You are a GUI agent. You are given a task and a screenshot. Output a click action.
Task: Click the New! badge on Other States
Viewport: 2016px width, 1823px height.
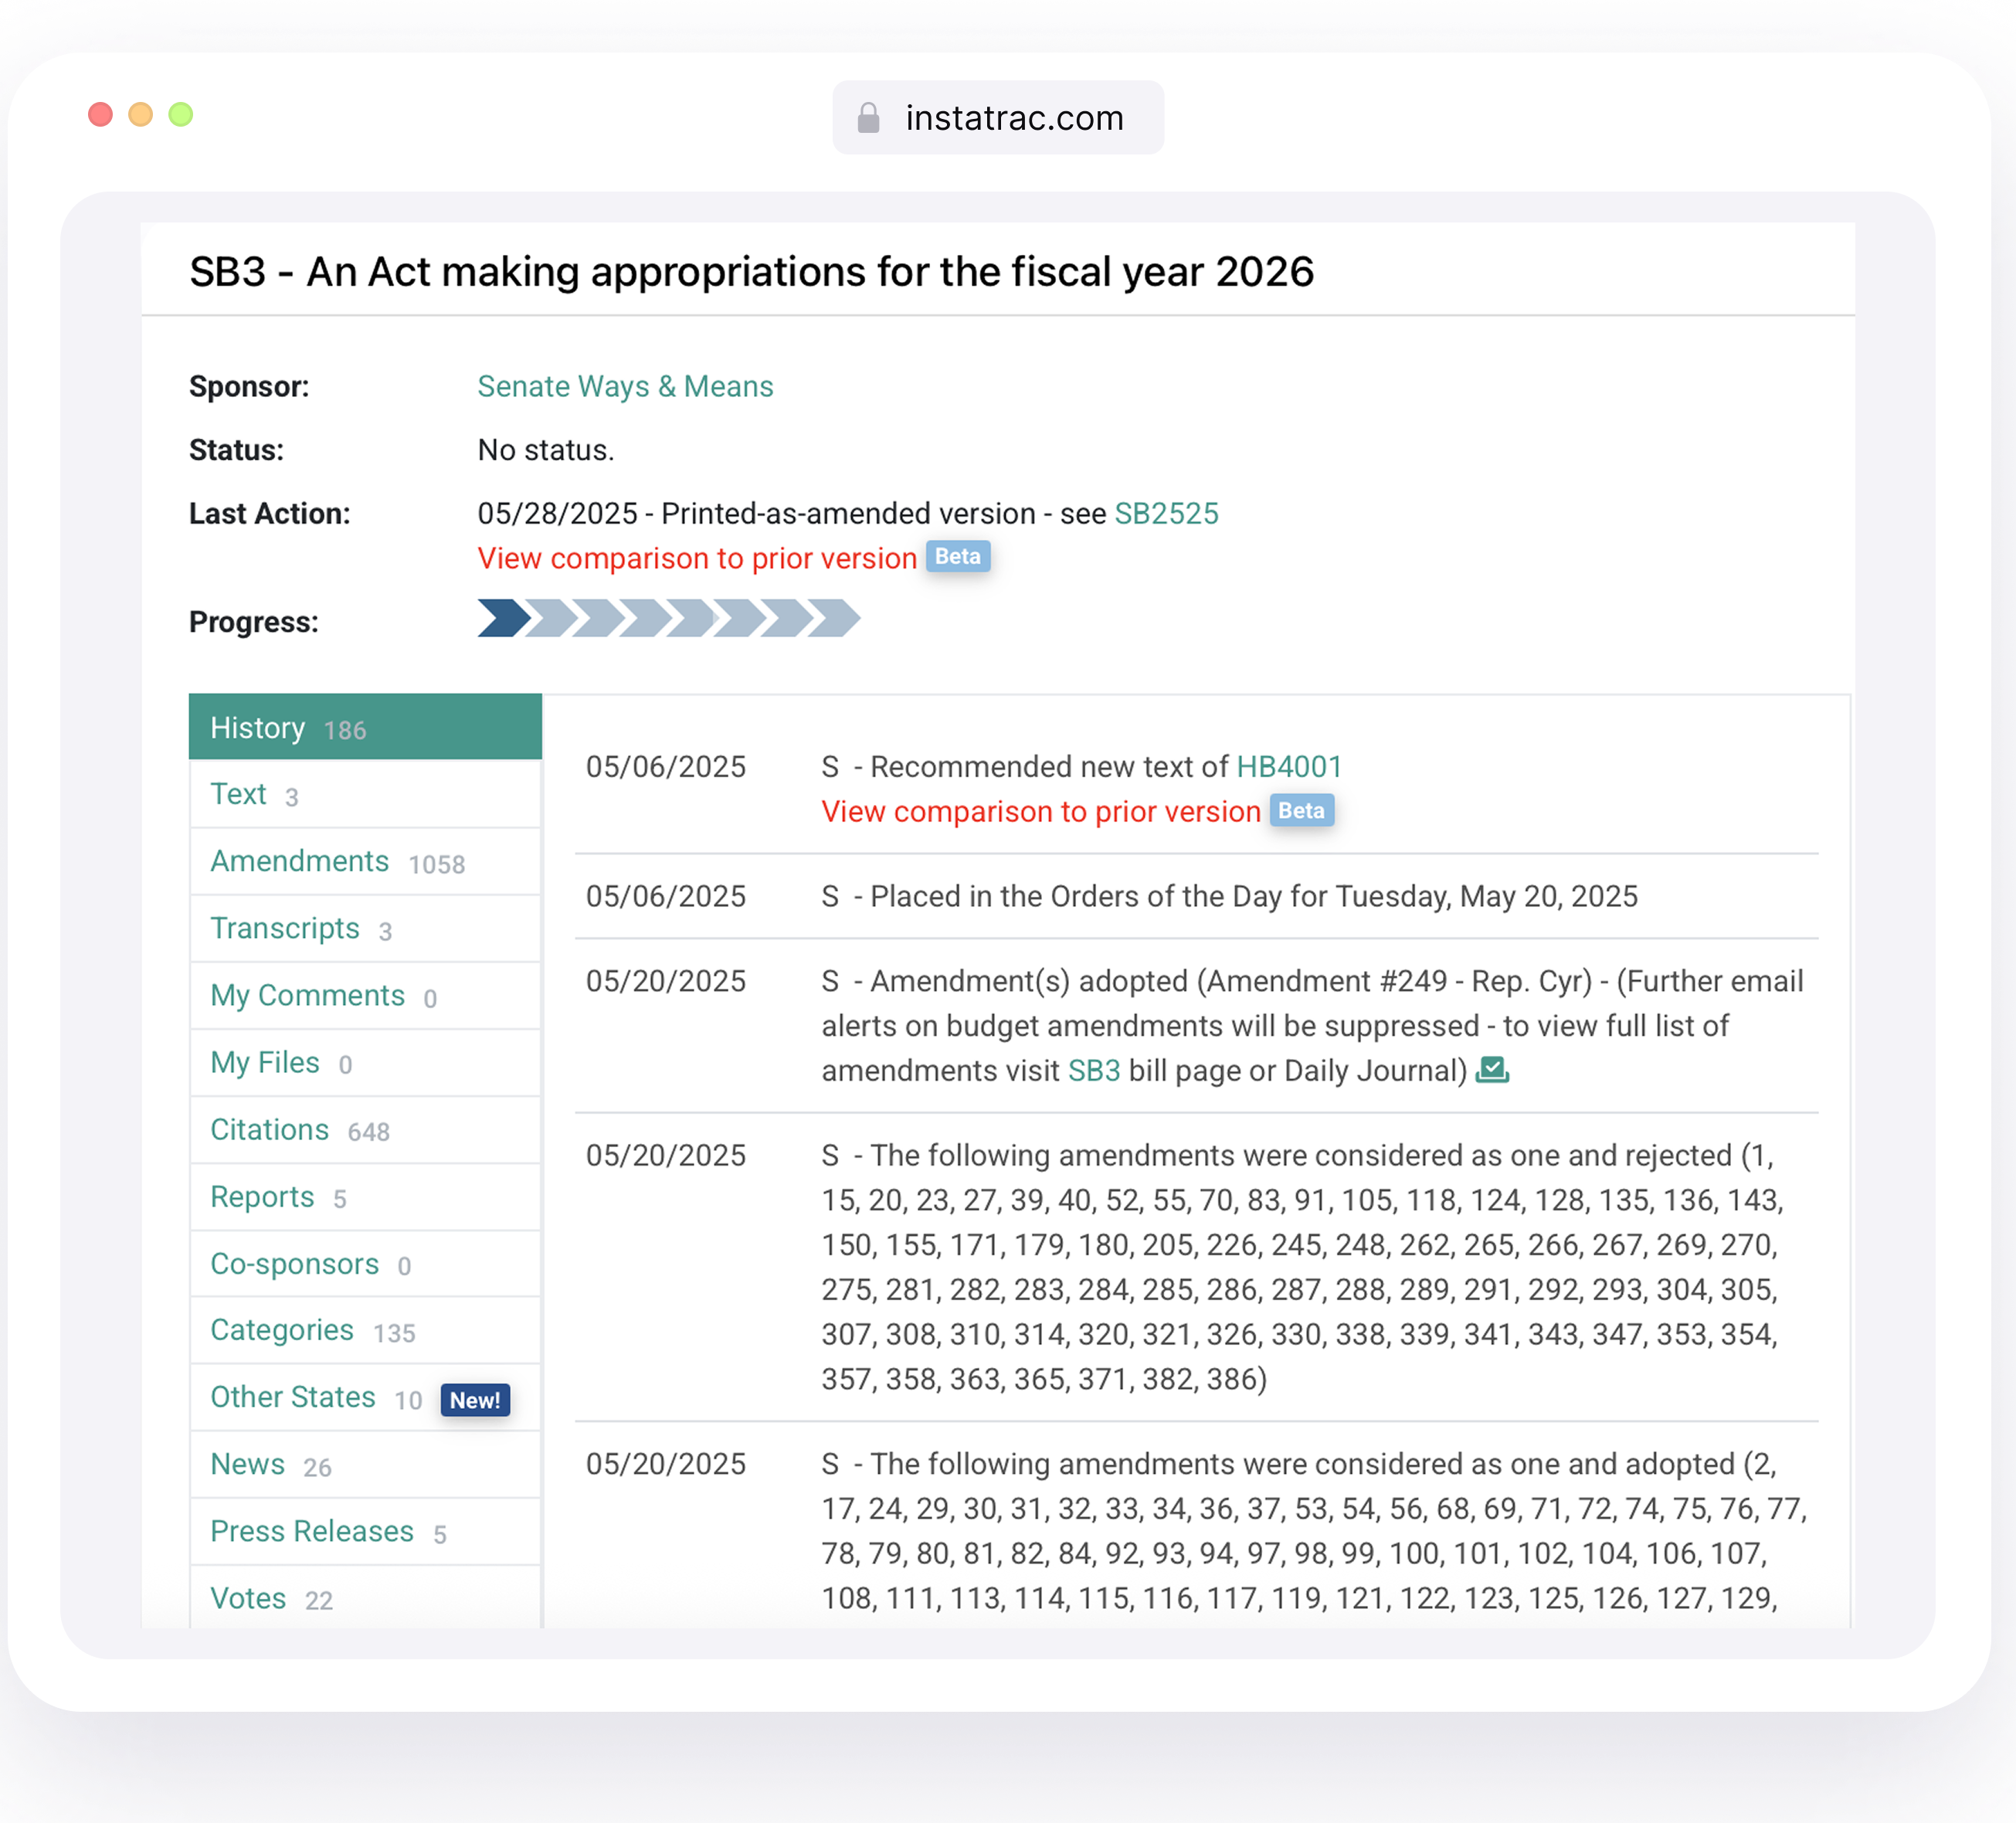pyautogui.click(x=475, y=1399)
